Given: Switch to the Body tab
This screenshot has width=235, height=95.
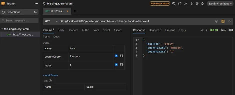Looking at the screenshot, I should click(x=61, y=30).
